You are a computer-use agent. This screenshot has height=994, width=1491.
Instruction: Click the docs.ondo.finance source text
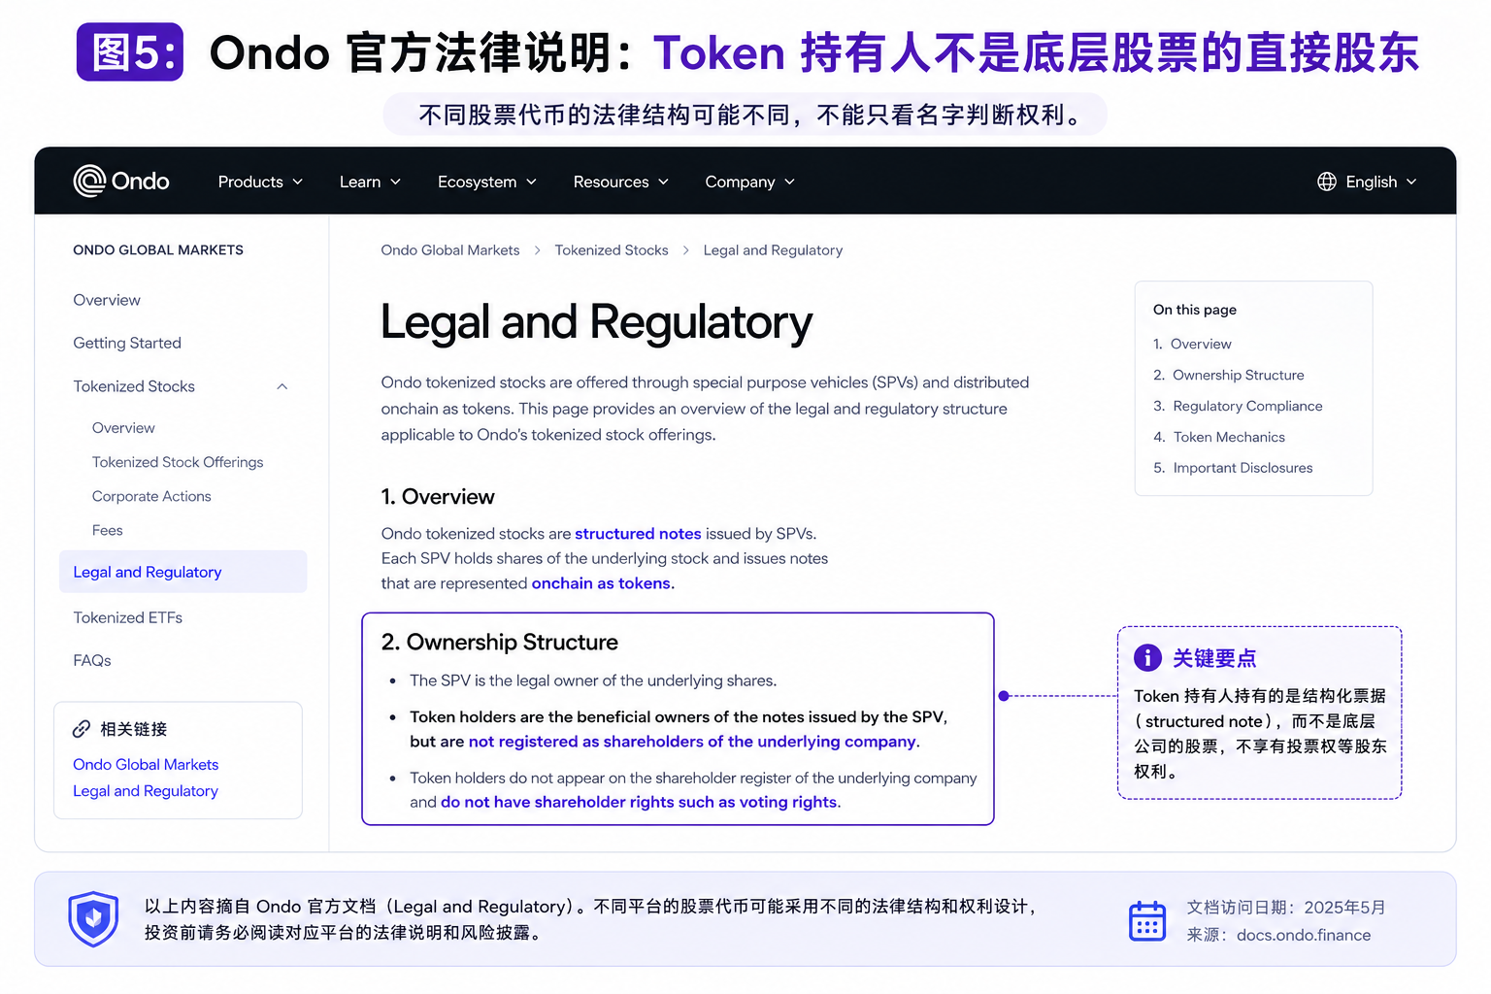click(x=1304, y=935)
